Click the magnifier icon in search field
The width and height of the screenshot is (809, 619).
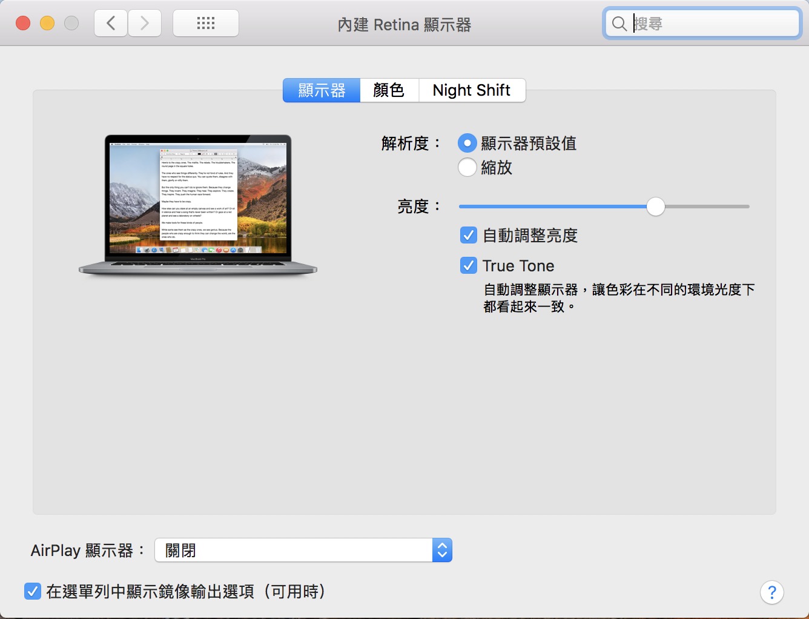tap(619, 24)
